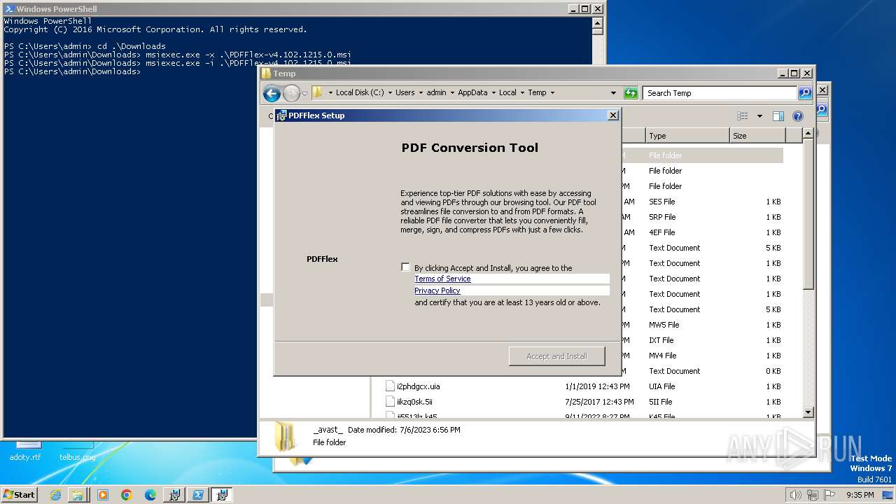Click the PowerShell window title bar icon
The image size is (896, 504).
[x=8, y=9]
